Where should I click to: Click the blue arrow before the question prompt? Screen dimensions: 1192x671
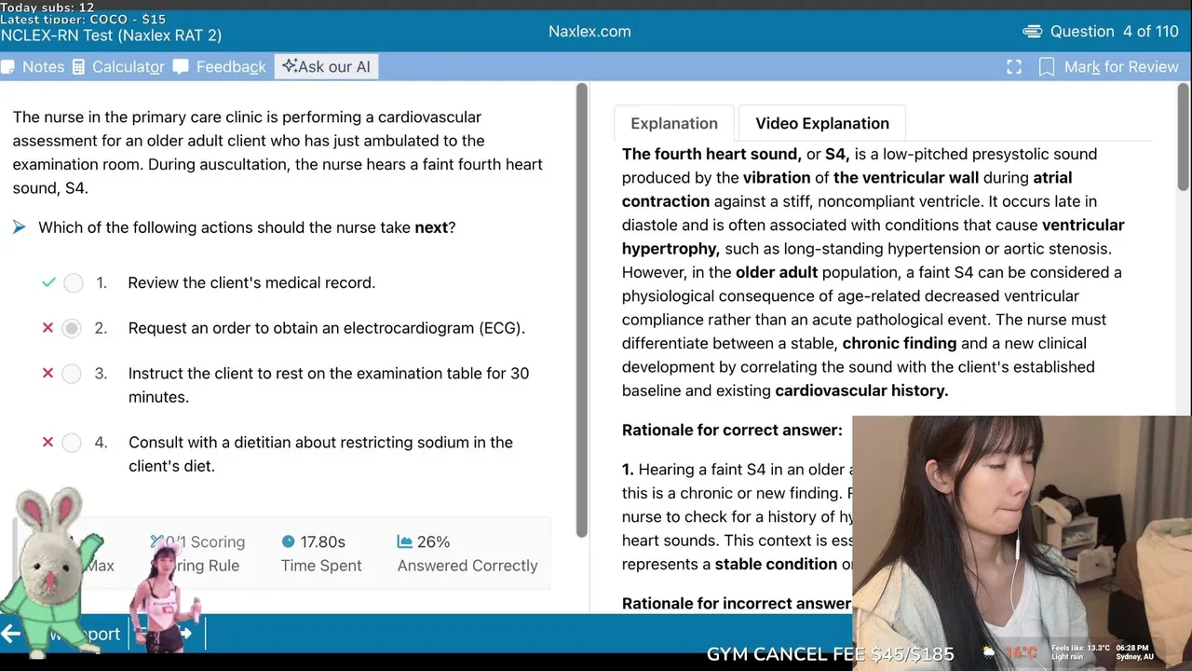20,227
